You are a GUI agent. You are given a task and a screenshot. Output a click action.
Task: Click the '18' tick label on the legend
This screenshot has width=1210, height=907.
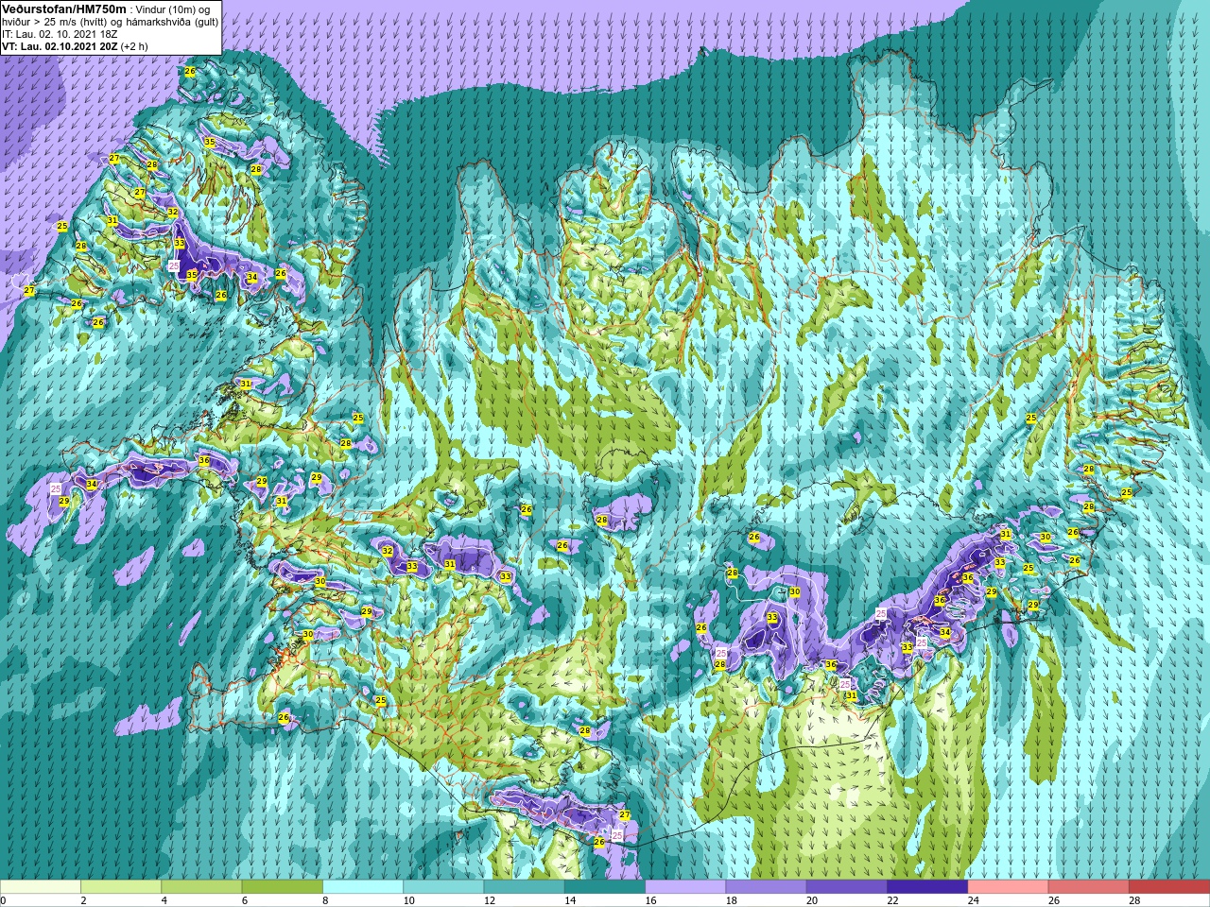731,900
